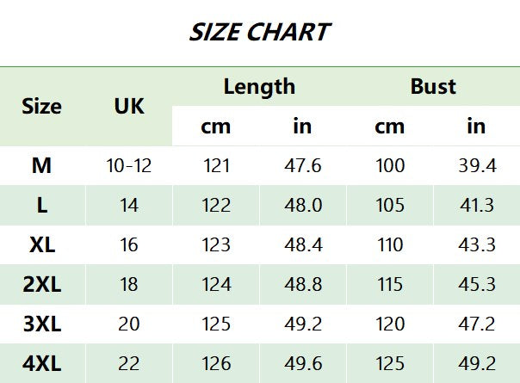Click the 4XL size row label
The image size is (520, 383).
(41, 363)
